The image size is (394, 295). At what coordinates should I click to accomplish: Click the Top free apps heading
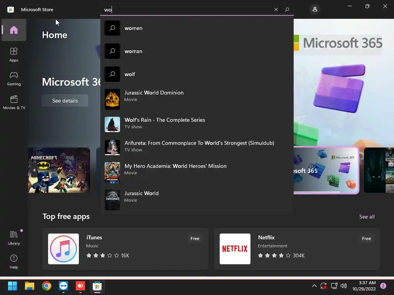click(66, 217)
